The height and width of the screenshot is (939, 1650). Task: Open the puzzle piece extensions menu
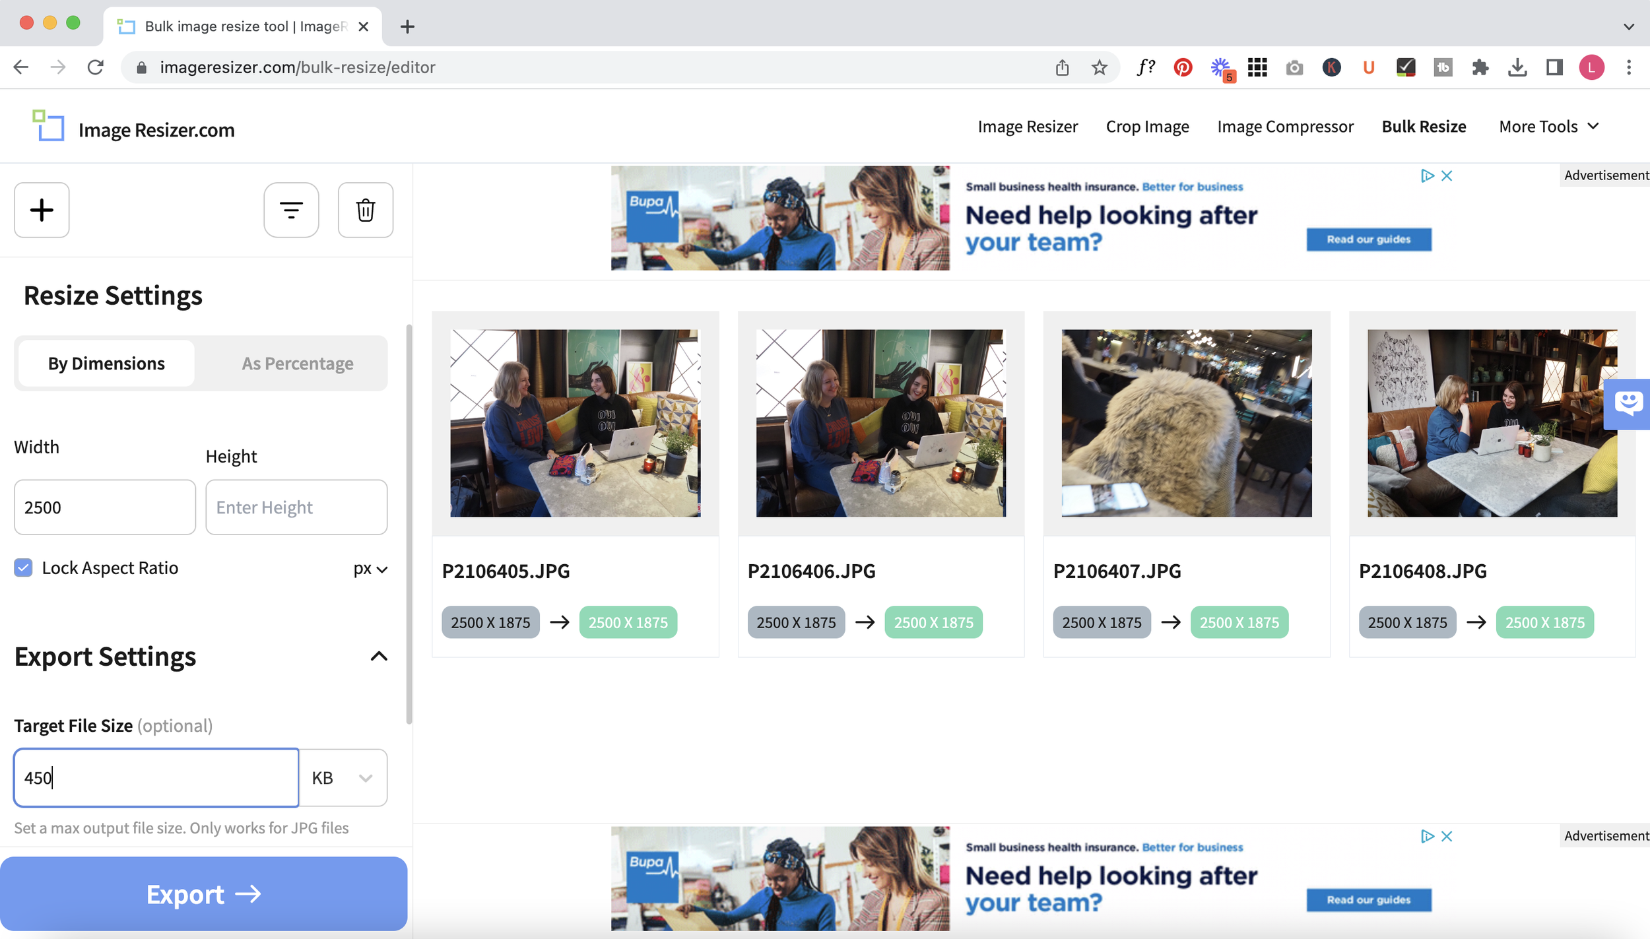(x=1480, y=67)
